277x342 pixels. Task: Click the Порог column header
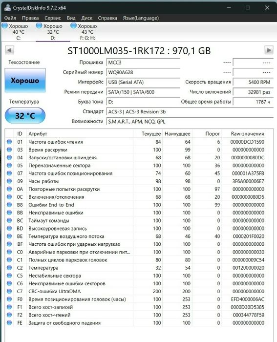[x=207, y=134]
